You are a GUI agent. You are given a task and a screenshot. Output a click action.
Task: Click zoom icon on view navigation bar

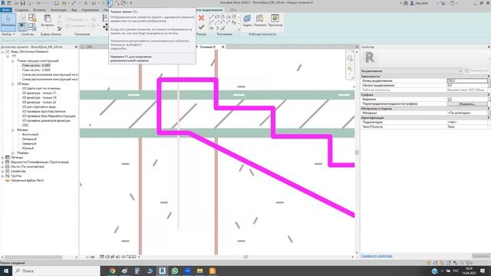coord(350,70)
